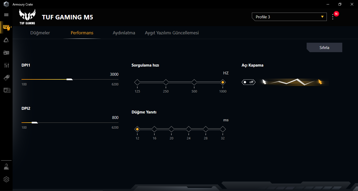Select 500 Hz polling rate option

[x=194, y=82]
